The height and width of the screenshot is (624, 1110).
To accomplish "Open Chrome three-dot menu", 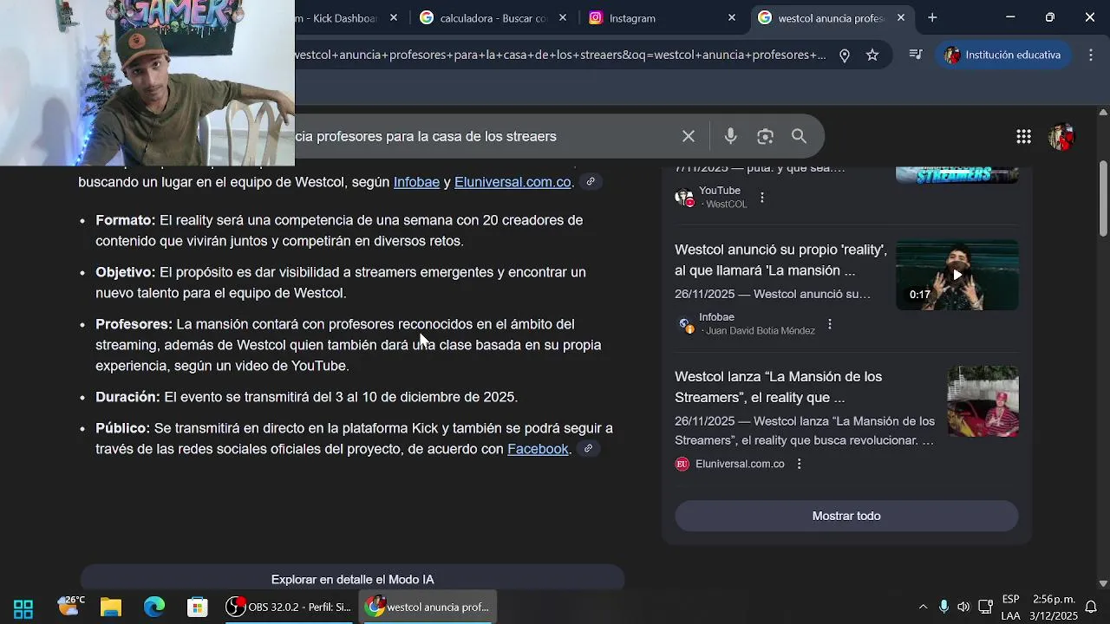I will 1091,55.
